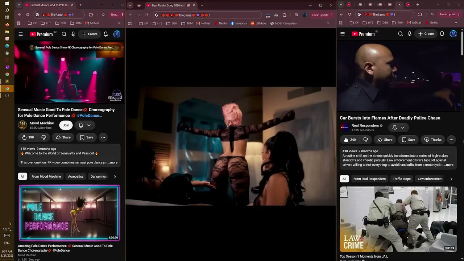The width and height of the screenshot is (464, 261).
Task: Reload the page in the left browser window
Action: pos(28,14)
